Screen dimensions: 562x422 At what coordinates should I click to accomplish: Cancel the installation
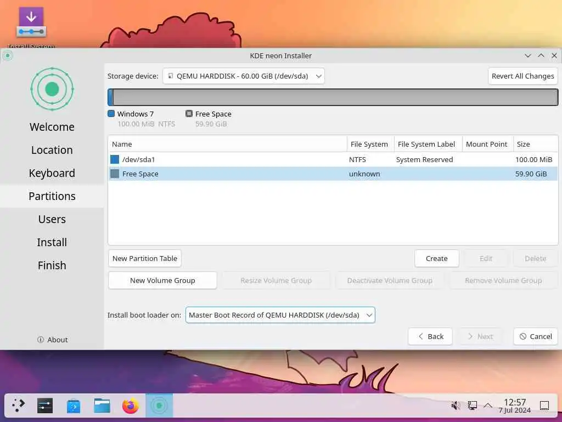(x=536, y=336)
